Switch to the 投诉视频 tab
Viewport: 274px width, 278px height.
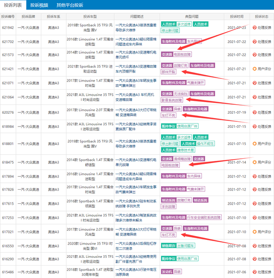[39, 5]
